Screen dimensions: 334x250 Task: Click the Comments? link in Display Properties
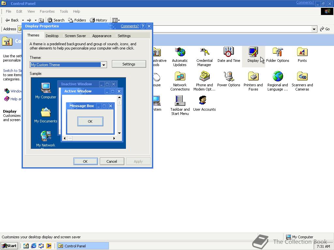coord(130,26)
